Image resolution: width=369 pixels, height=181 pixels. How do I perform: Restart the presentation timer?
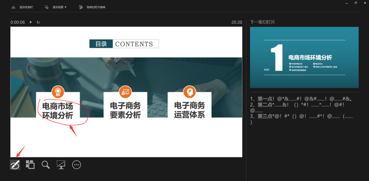click(x=38, y=22)
